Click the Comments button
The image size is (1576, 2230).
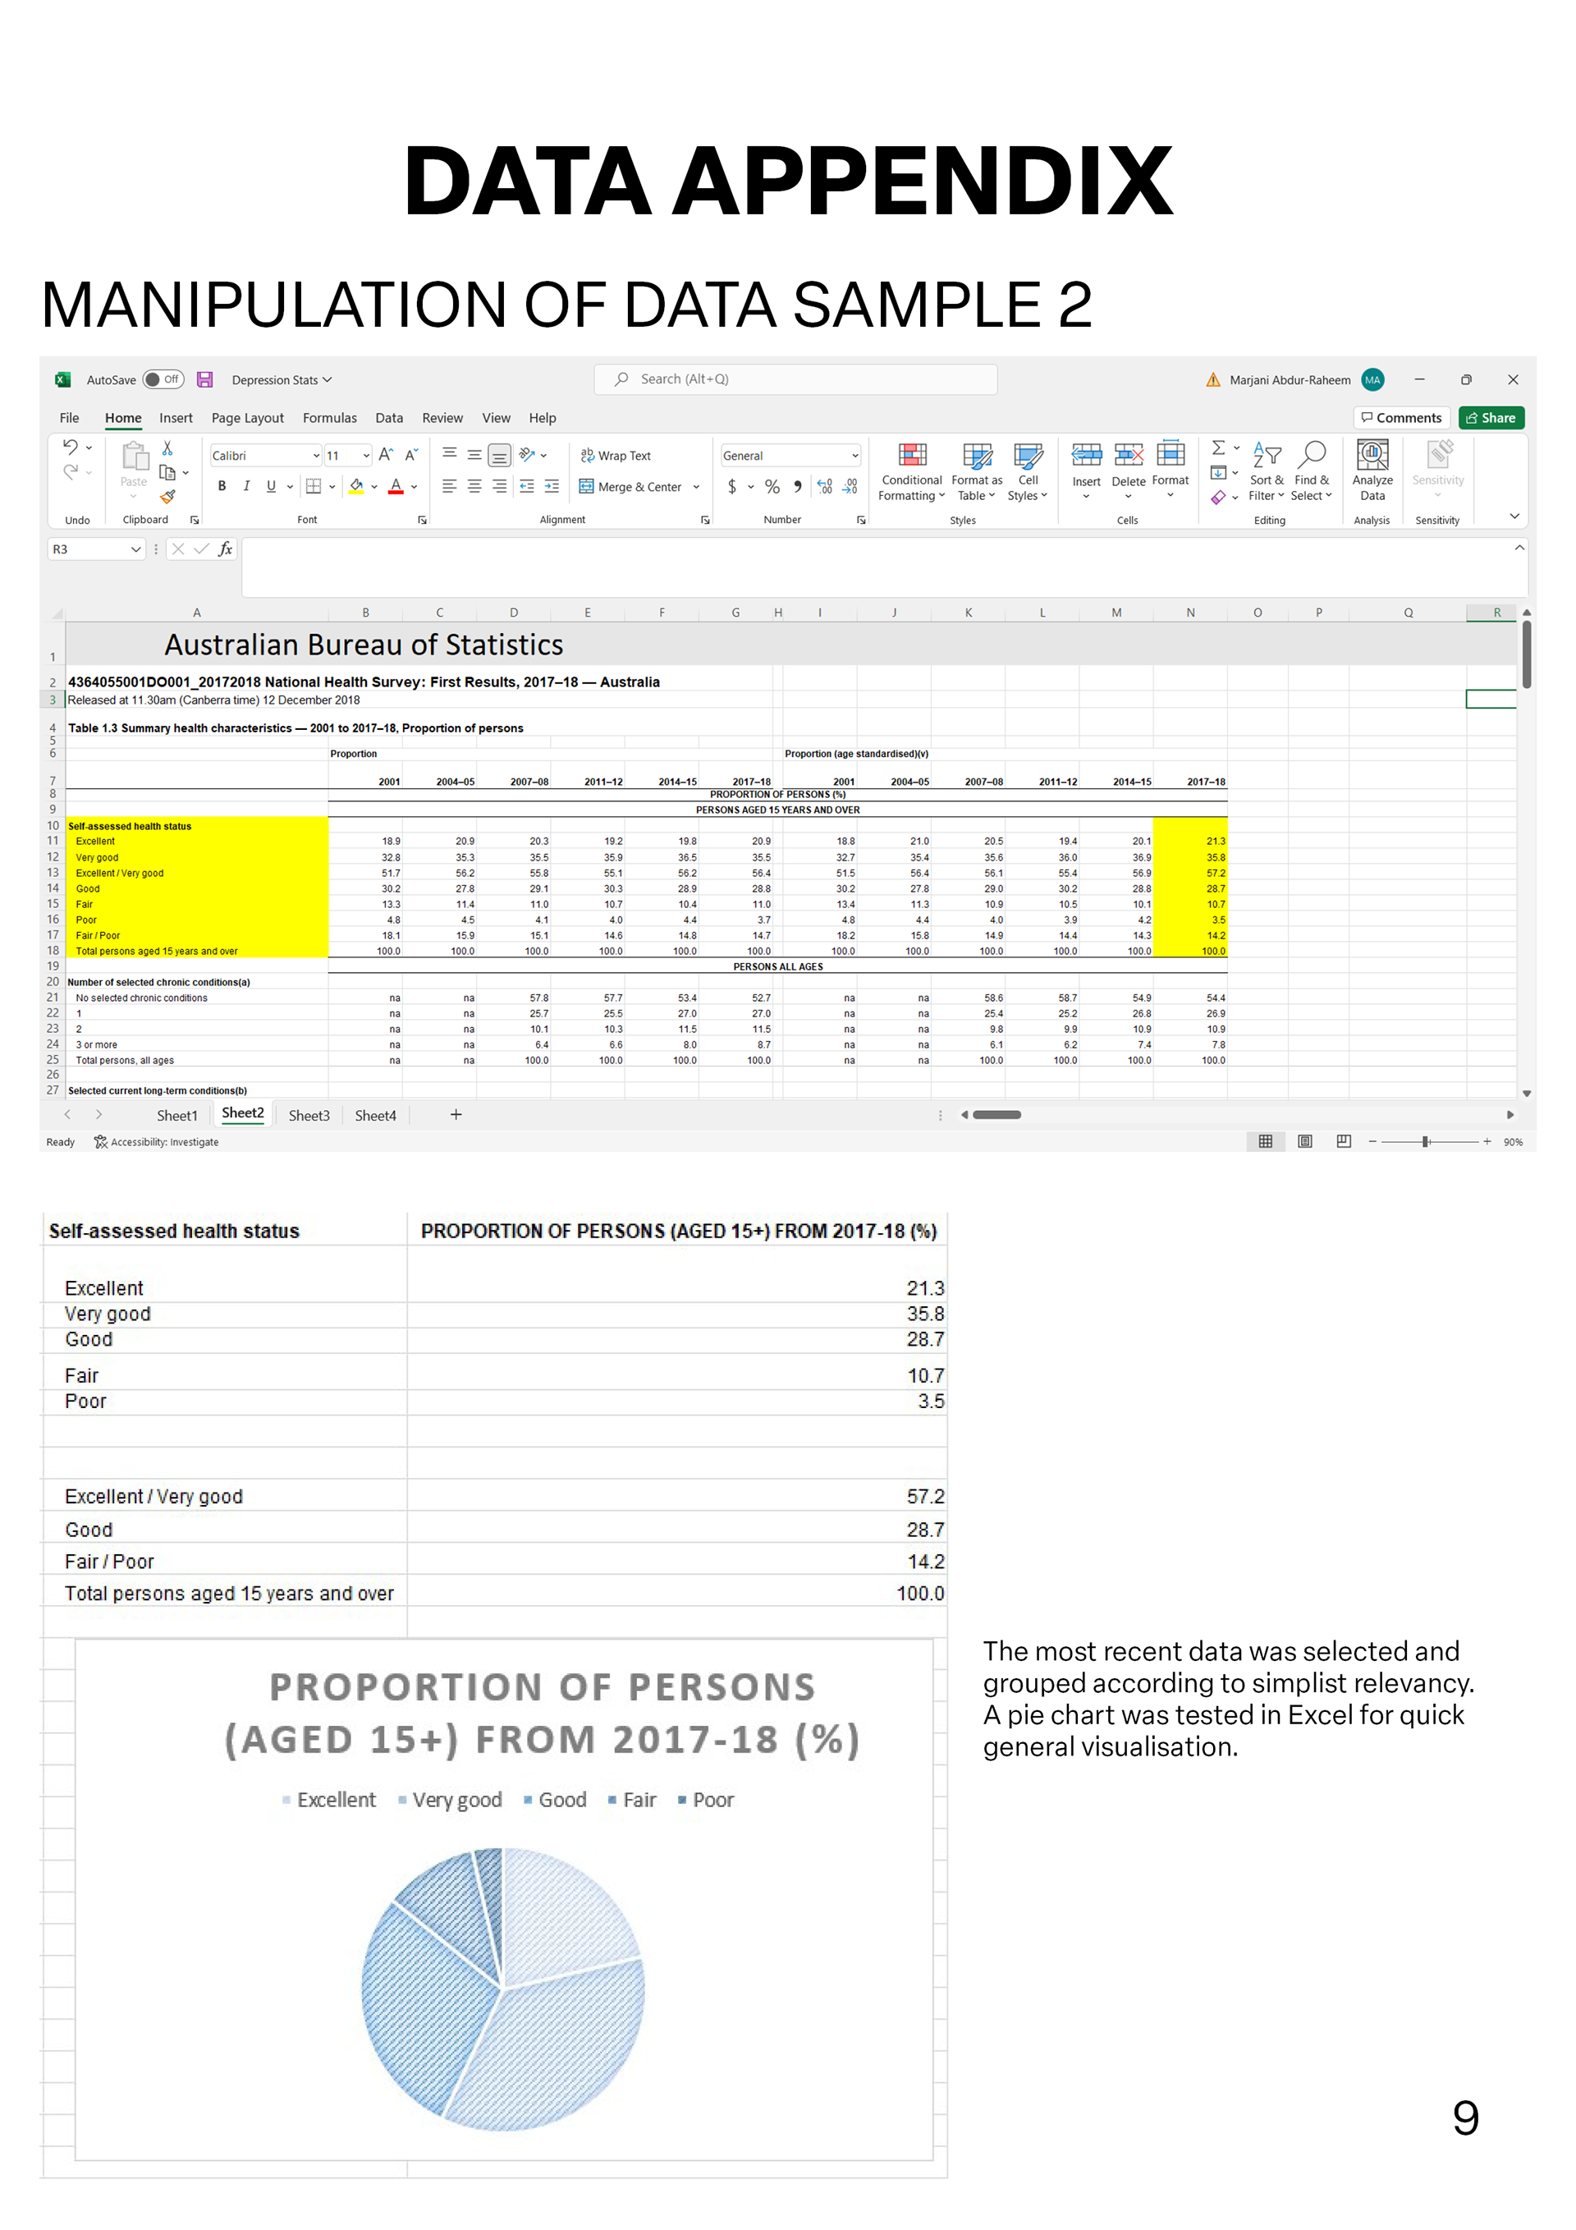pos(1401,418)
